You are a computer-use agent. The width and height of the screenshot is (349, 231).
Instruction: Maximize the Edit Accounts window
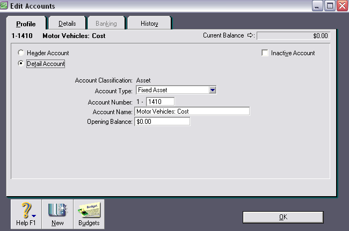click(x=330, y=6)
